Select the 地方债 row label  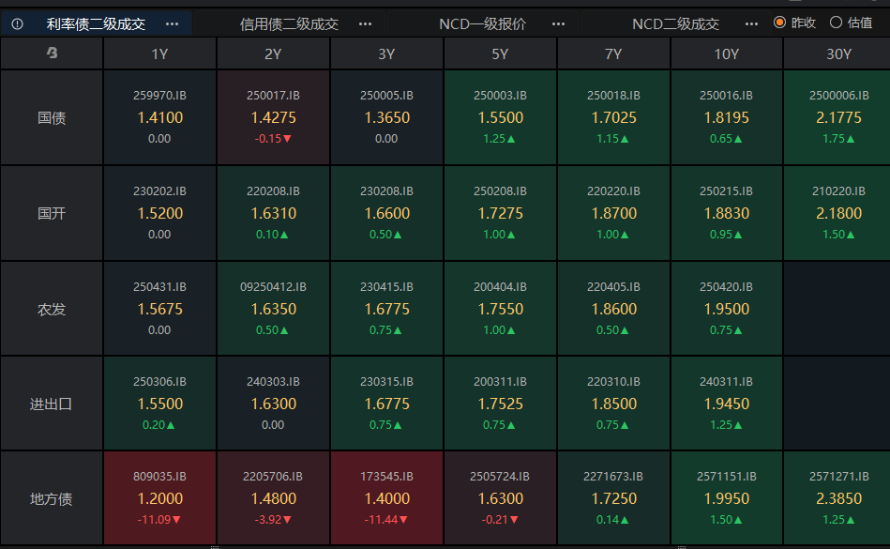52,498
